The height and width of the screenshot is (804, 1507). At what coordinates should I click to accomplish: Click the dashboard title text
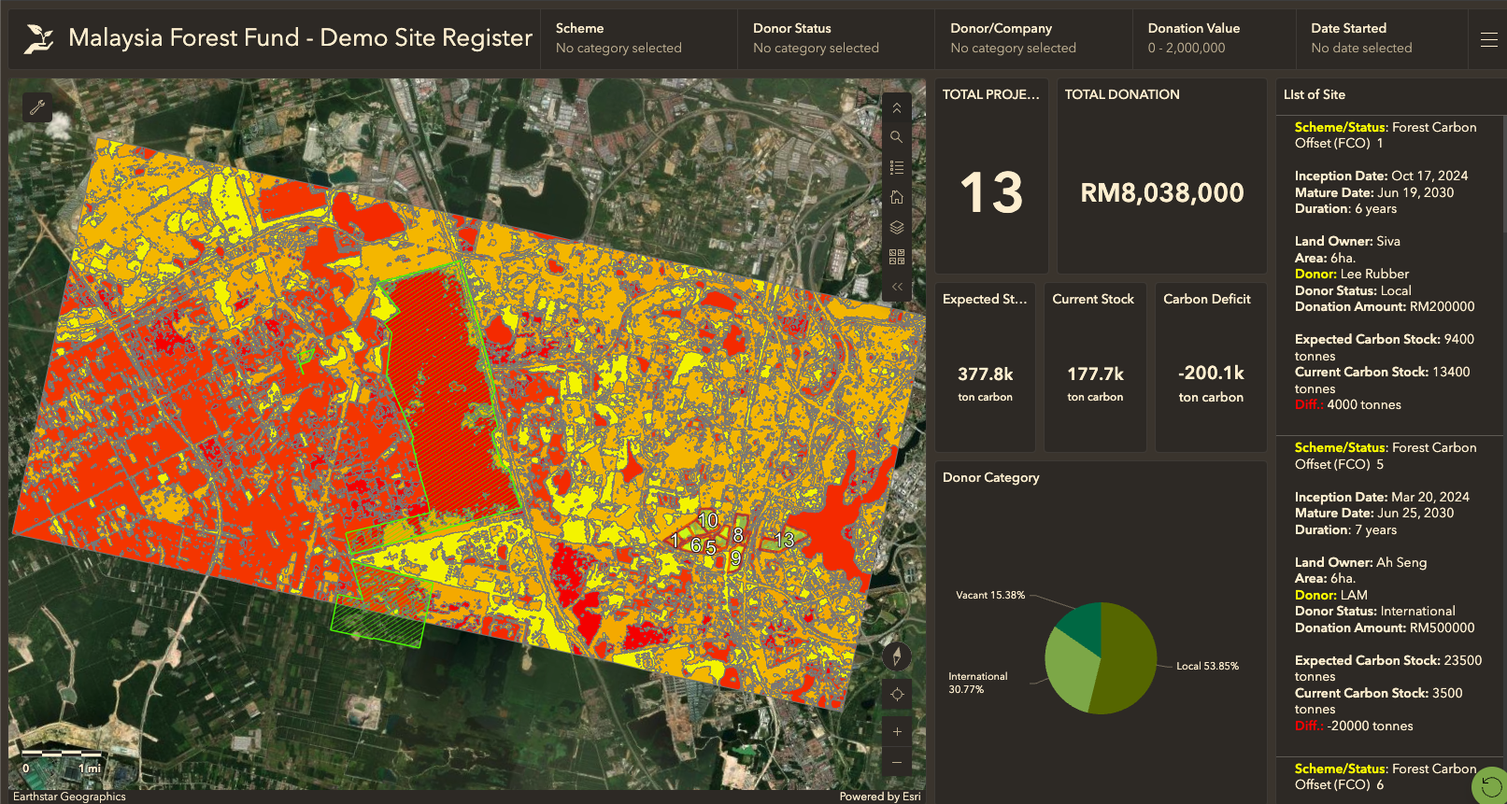pos(300,37)
